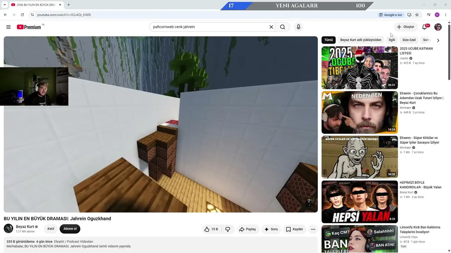Screen dimensions: 451x253
Task: Open Gollum Süper Kötüler video thumbnail
Action: (x=359, y=157)
